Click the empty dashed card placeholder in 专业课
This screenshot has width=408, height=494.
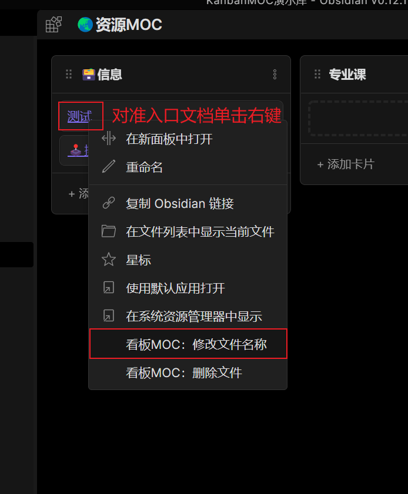pyautogui.click(x=358, y=119)
